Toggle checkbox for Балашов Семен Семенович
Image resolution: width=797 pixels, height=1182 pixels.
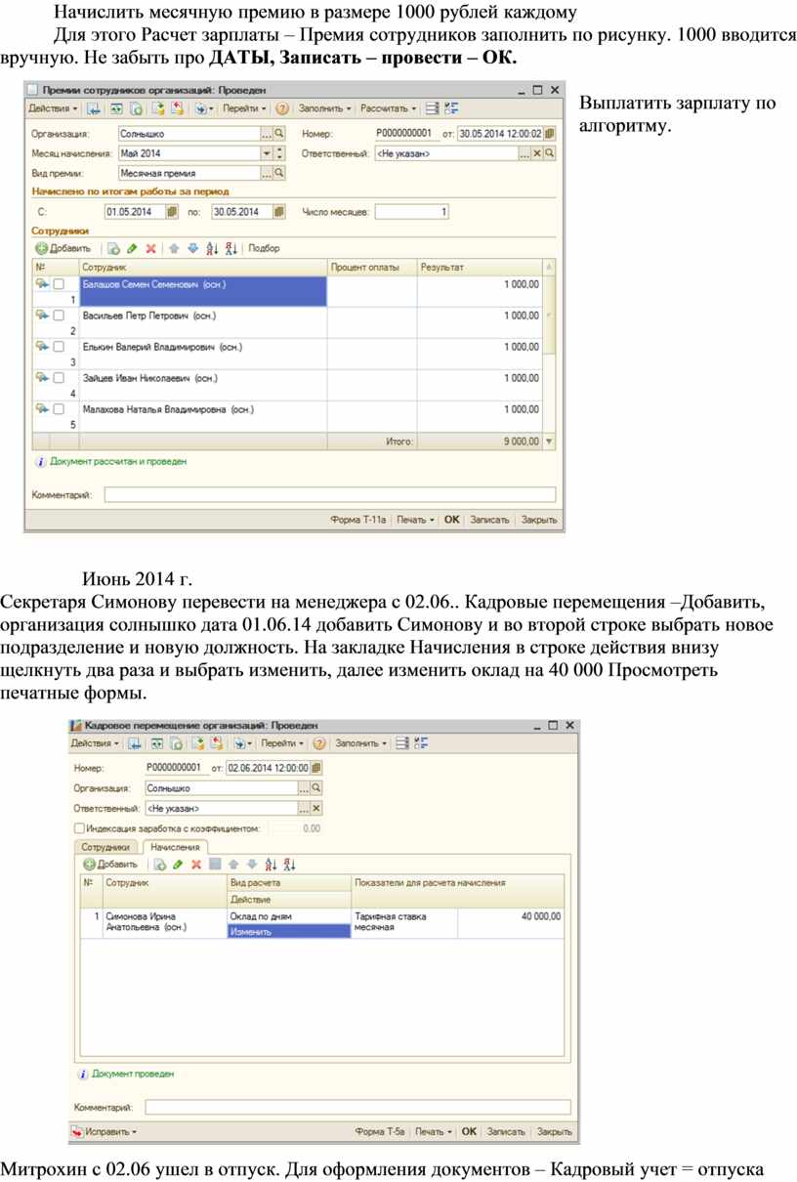[59, 284]
